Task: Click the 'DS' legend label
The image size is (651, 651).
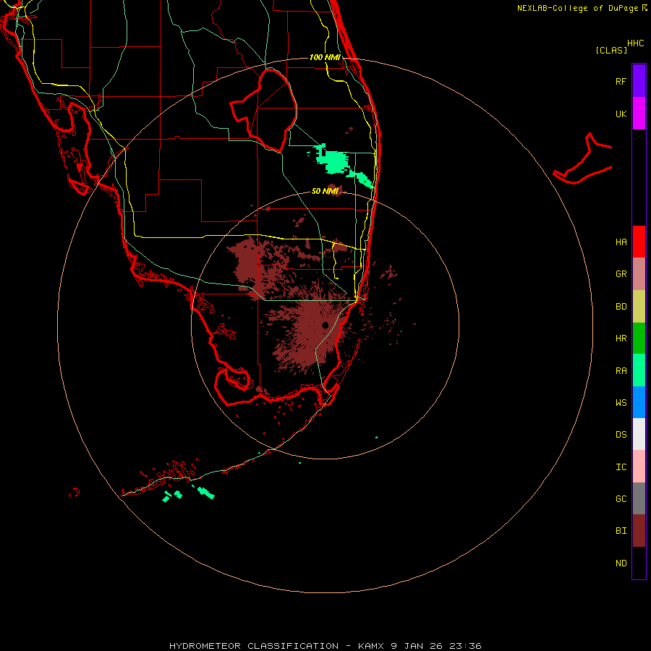Action: click(621, 435)
